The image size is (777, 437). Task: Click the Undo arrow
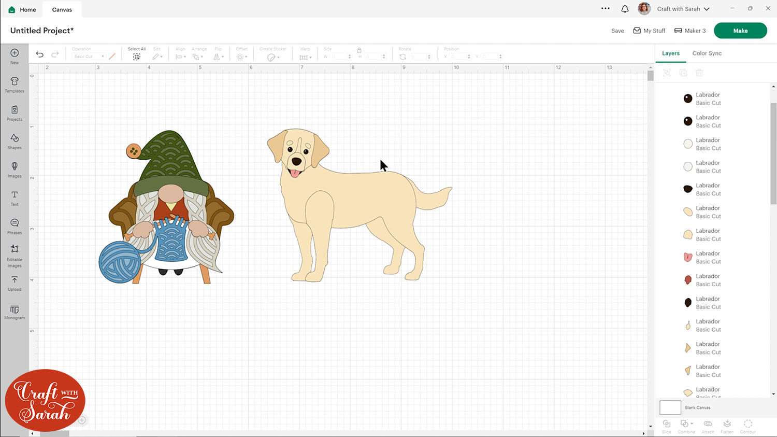point(40,54)
